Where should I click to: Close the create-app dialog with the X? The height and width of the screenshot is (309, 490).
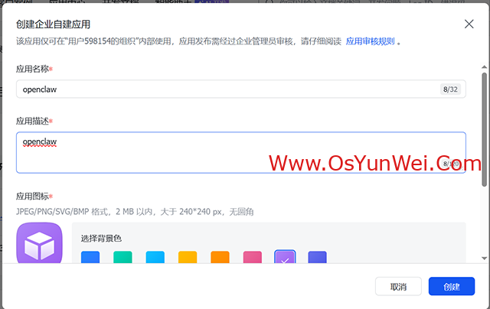(x=469, y=25)
